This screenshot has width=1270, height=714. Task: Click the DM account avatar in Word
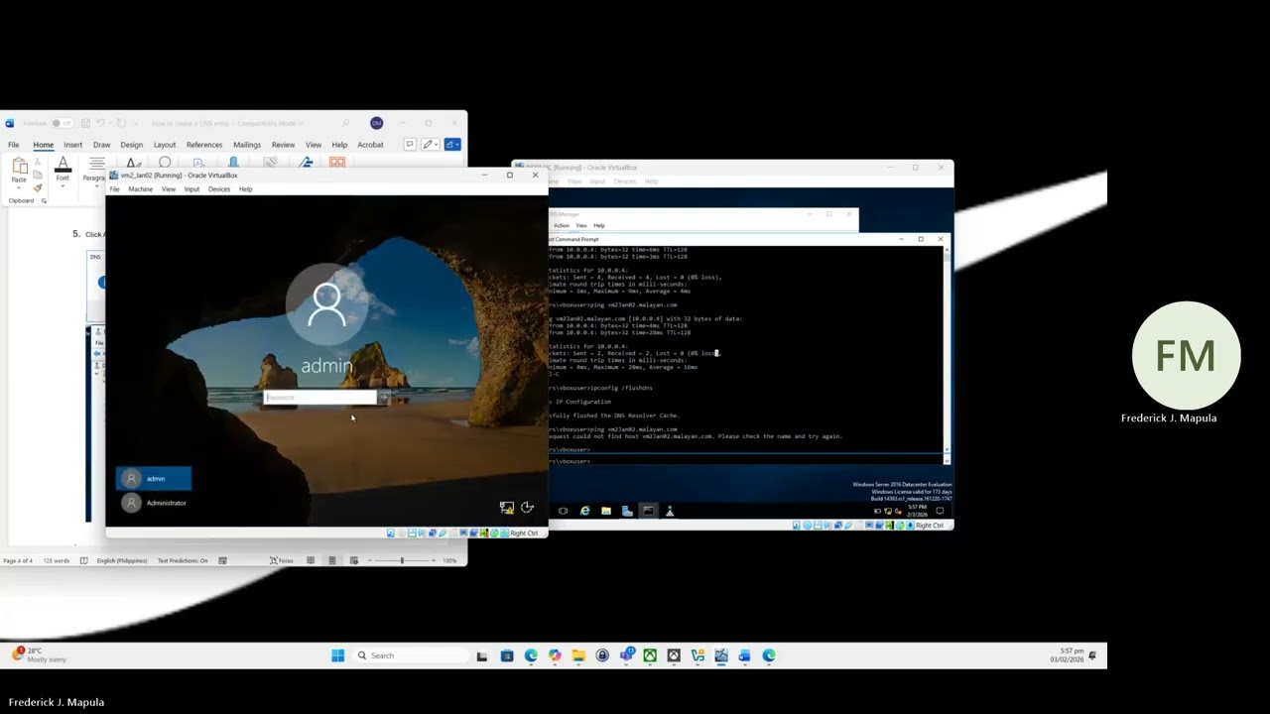tap(376, 123)
